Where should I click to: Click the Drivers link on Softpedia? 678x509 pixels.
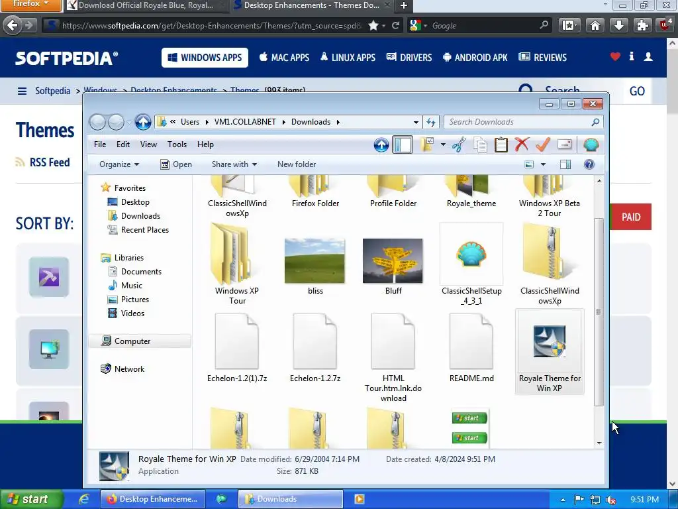click(409, 58)
